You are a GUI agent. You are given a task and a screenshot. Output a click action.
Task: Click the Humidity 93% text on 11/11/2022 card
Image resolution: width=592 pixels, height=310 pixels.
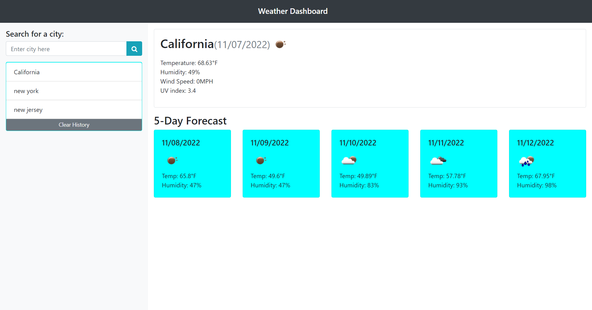click(448, 185)
